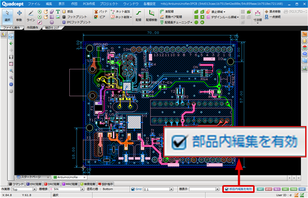This screenshot has height=198, width=308.
Task: Click the 原点移動 origin move icon
Action: [x=266, y=12]
